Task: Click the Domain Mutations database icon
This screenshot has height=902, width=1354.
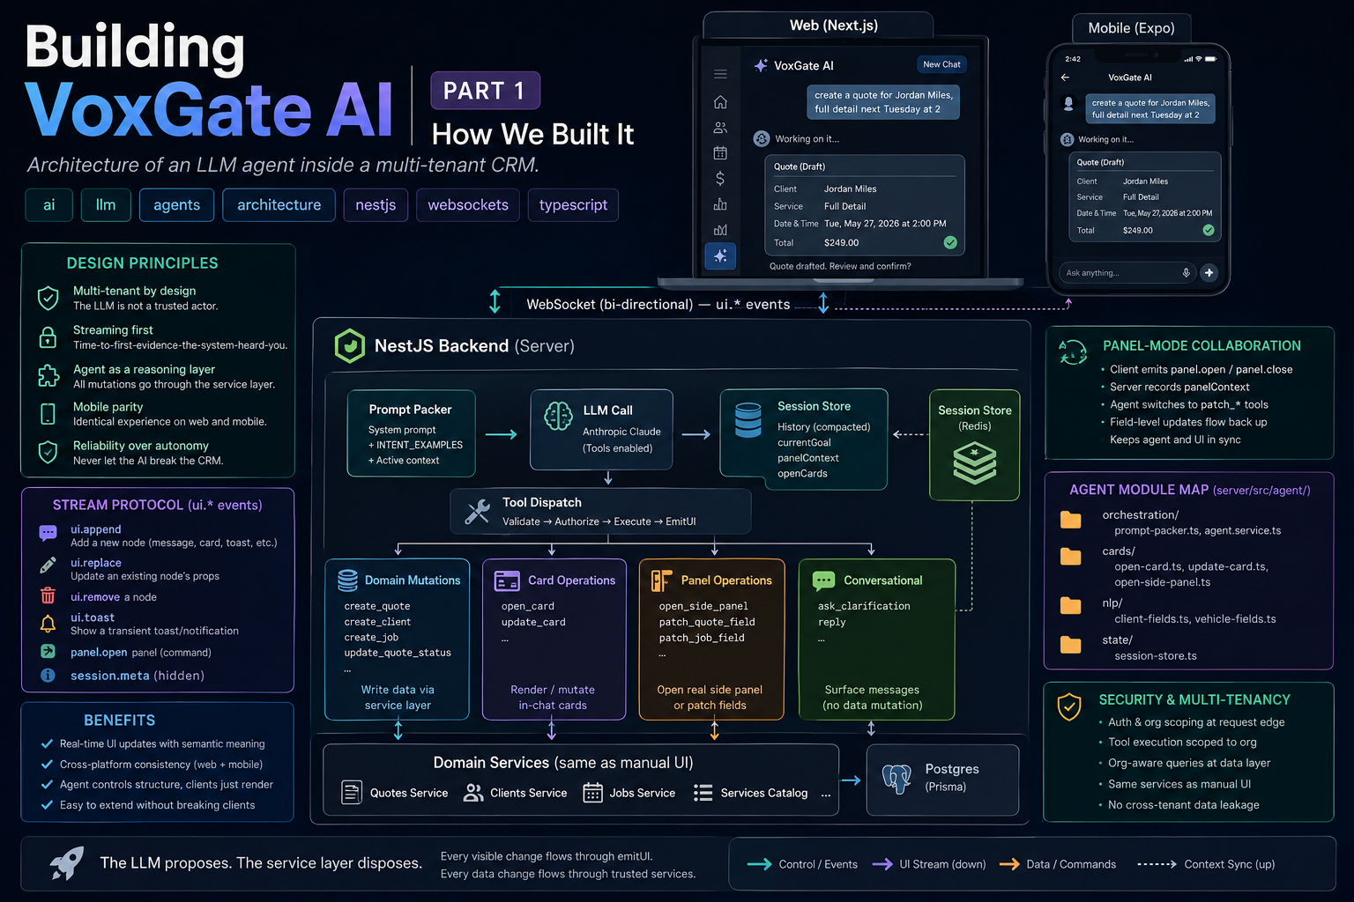Action: (347, 580)
